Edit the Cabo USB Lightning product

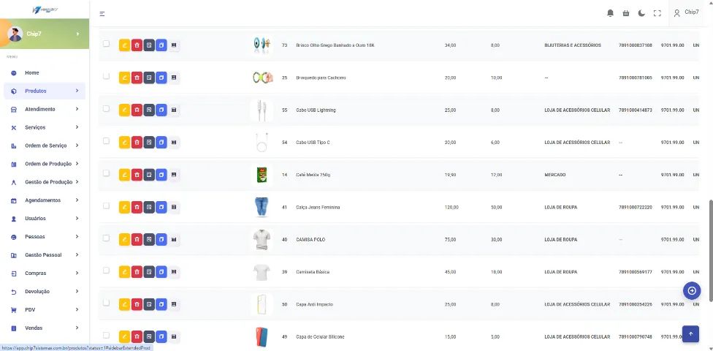(124, 110)
